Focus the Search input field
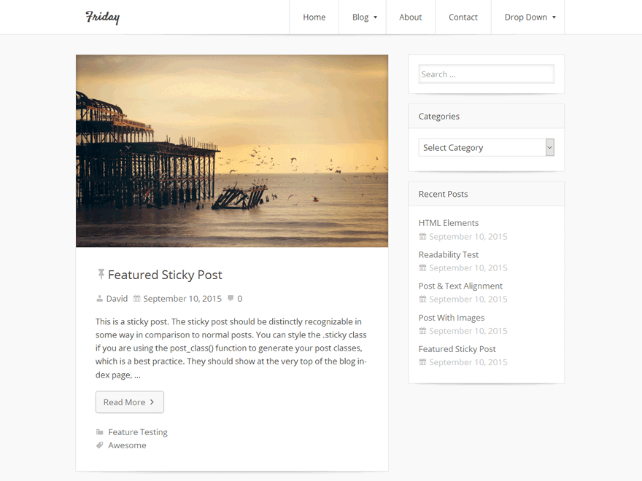Viewport: 642px width, 481px height. [x=486, y=74]
